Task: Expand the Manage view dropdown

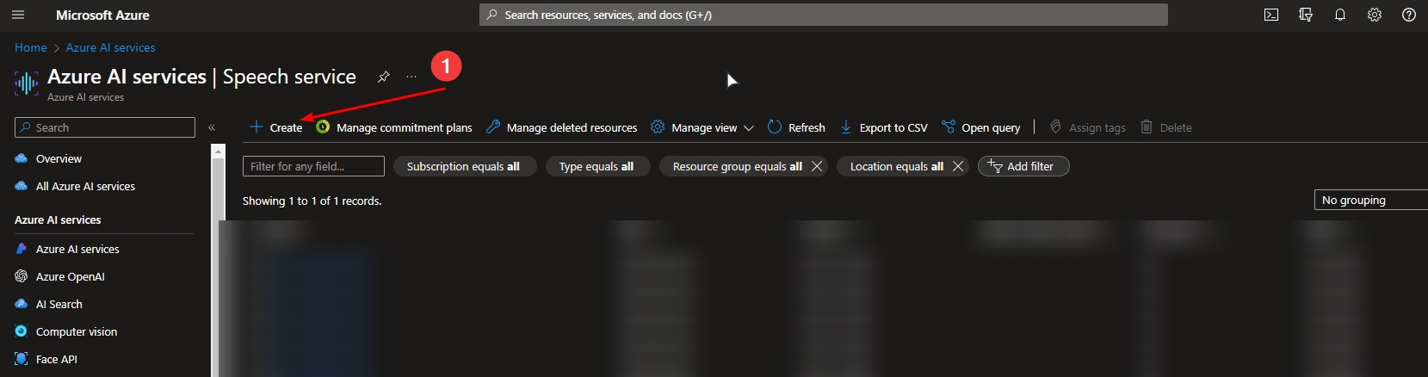Action: (x=702, y=127)
